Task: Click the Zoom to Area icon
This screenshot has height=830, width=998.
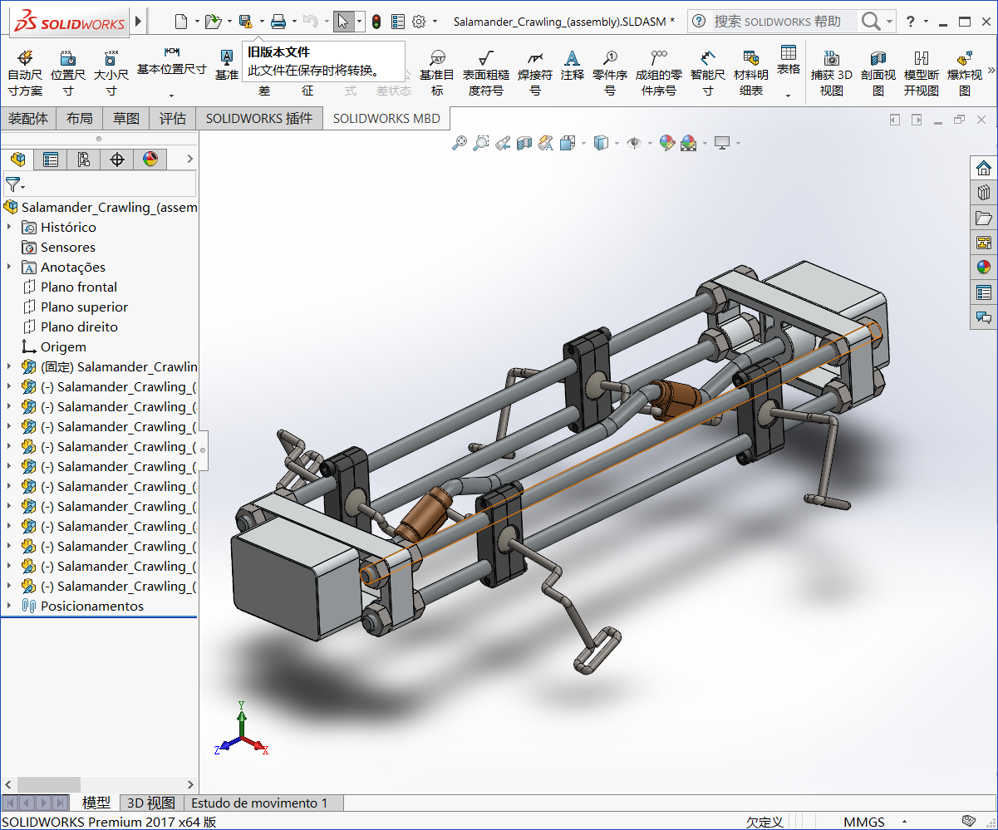Action: pos(481,144)
